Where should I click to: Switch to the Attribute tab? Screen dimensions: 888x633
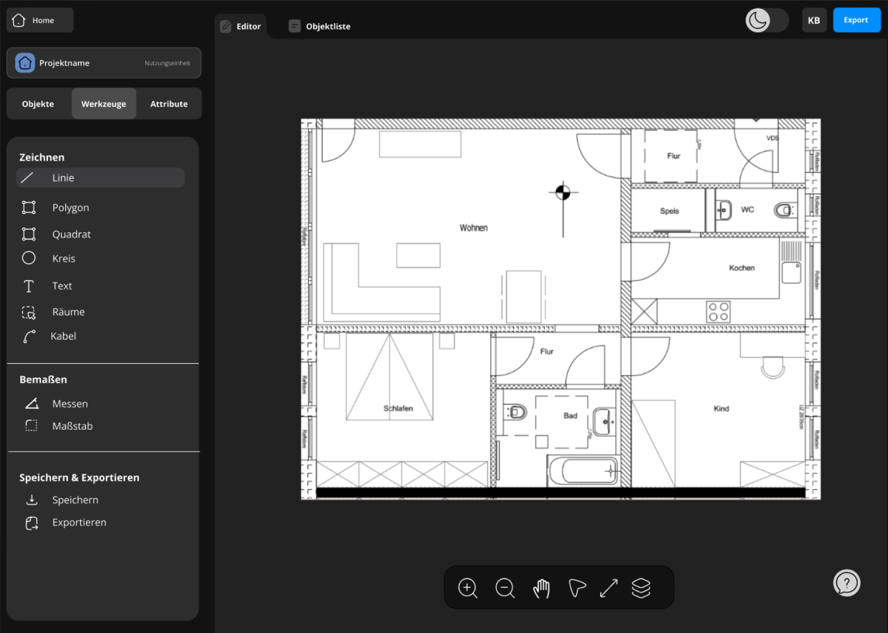169,104
